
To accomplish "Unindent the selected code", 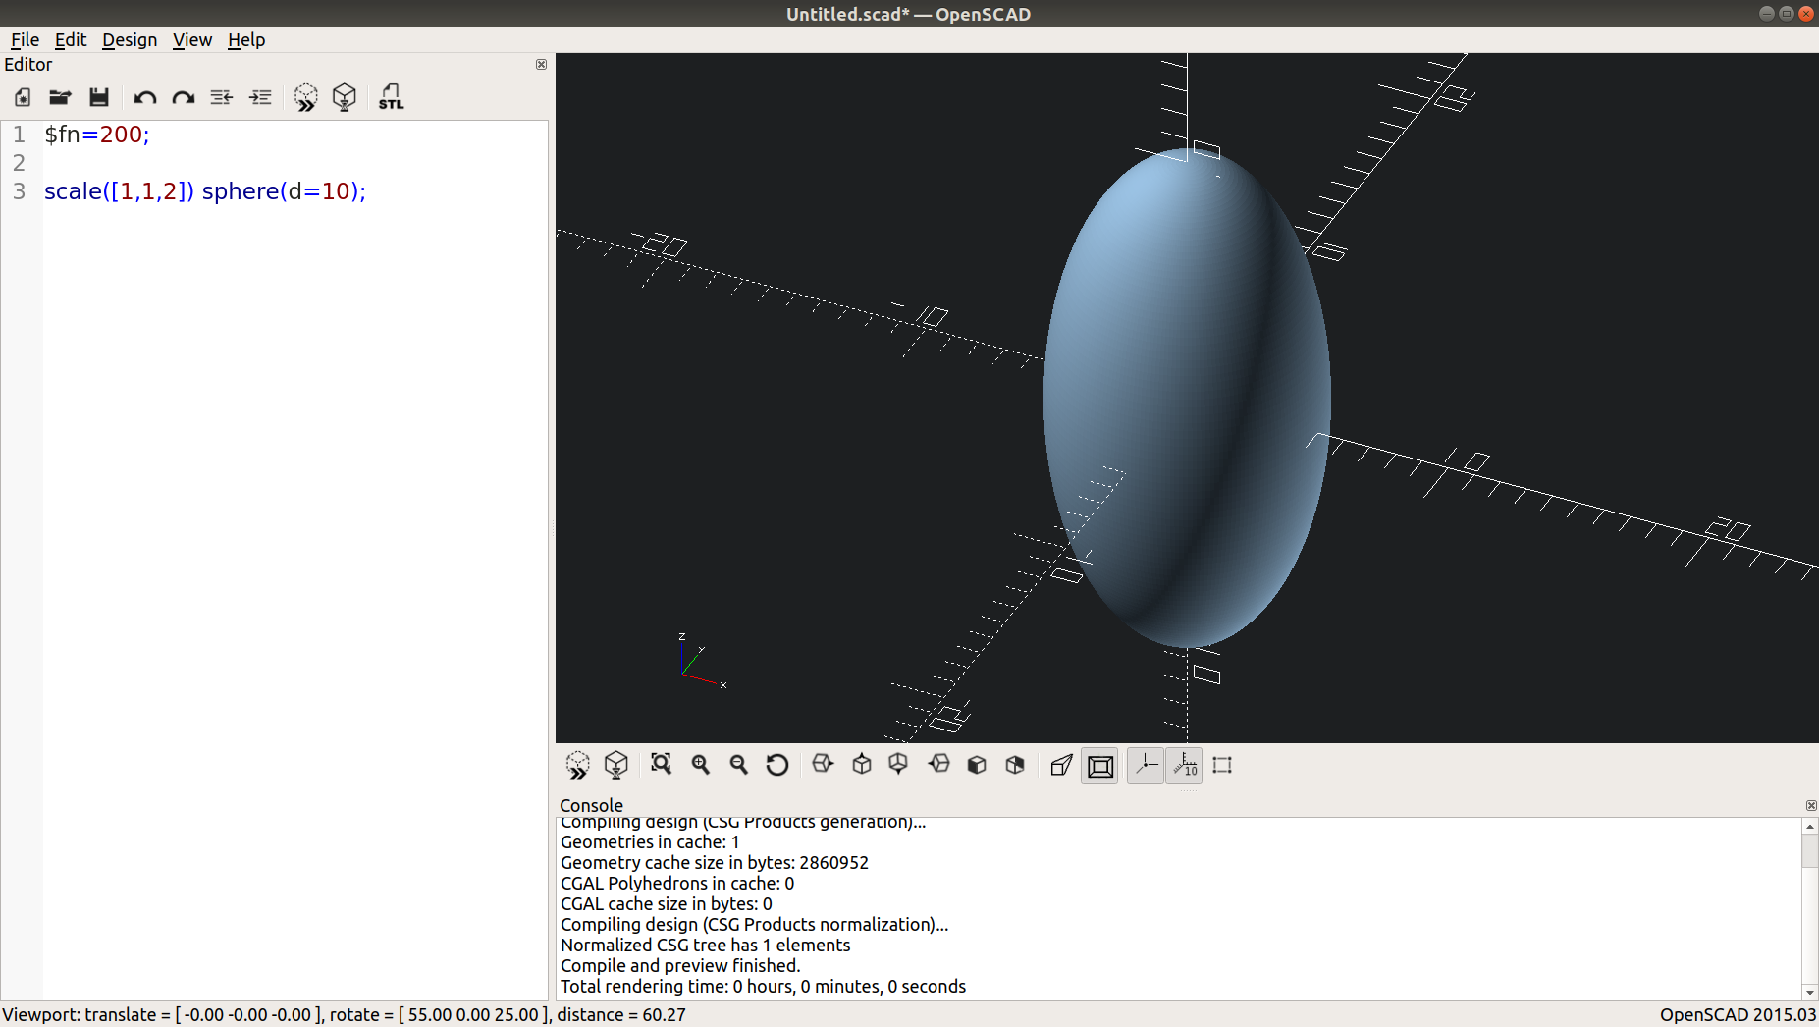I will 221,97.
